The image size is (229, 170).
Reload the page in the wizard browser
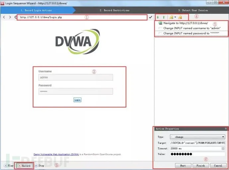pyautogui.click(x=16, y=17)
